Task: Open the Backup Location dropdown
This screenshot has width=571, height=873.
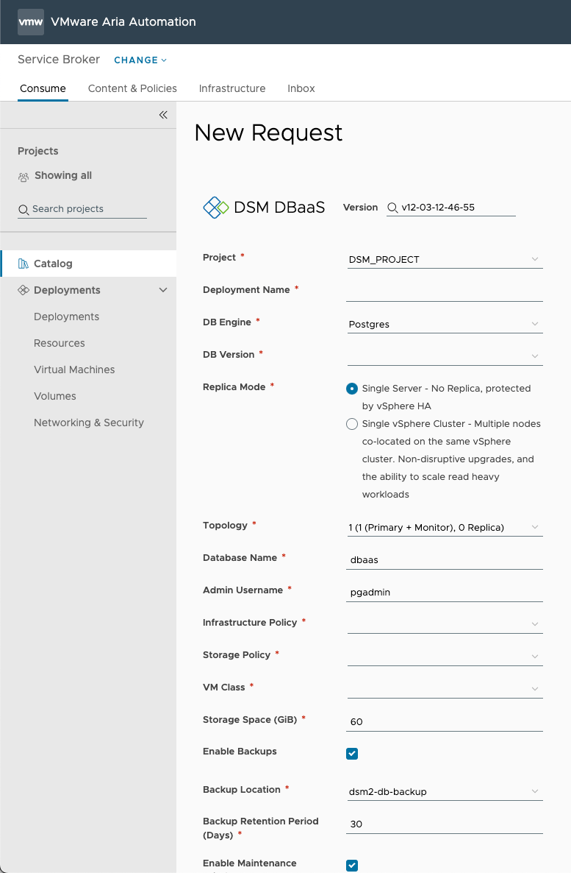Action: click(x=445, y=792)
